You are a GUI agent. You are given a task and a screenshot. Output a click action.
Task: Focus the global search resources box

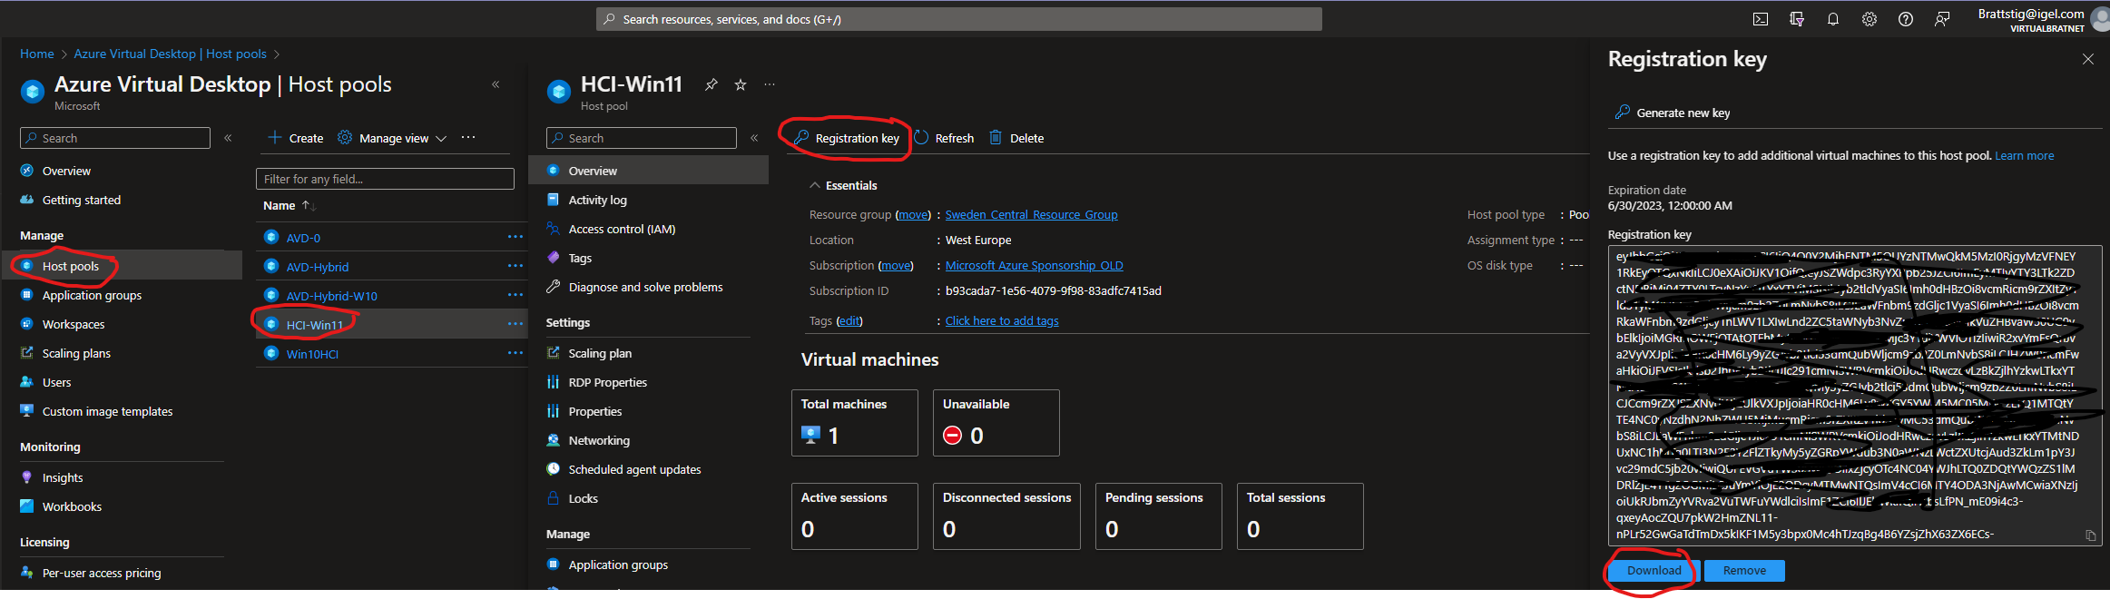pyautogui.click(x=958, y=19)
